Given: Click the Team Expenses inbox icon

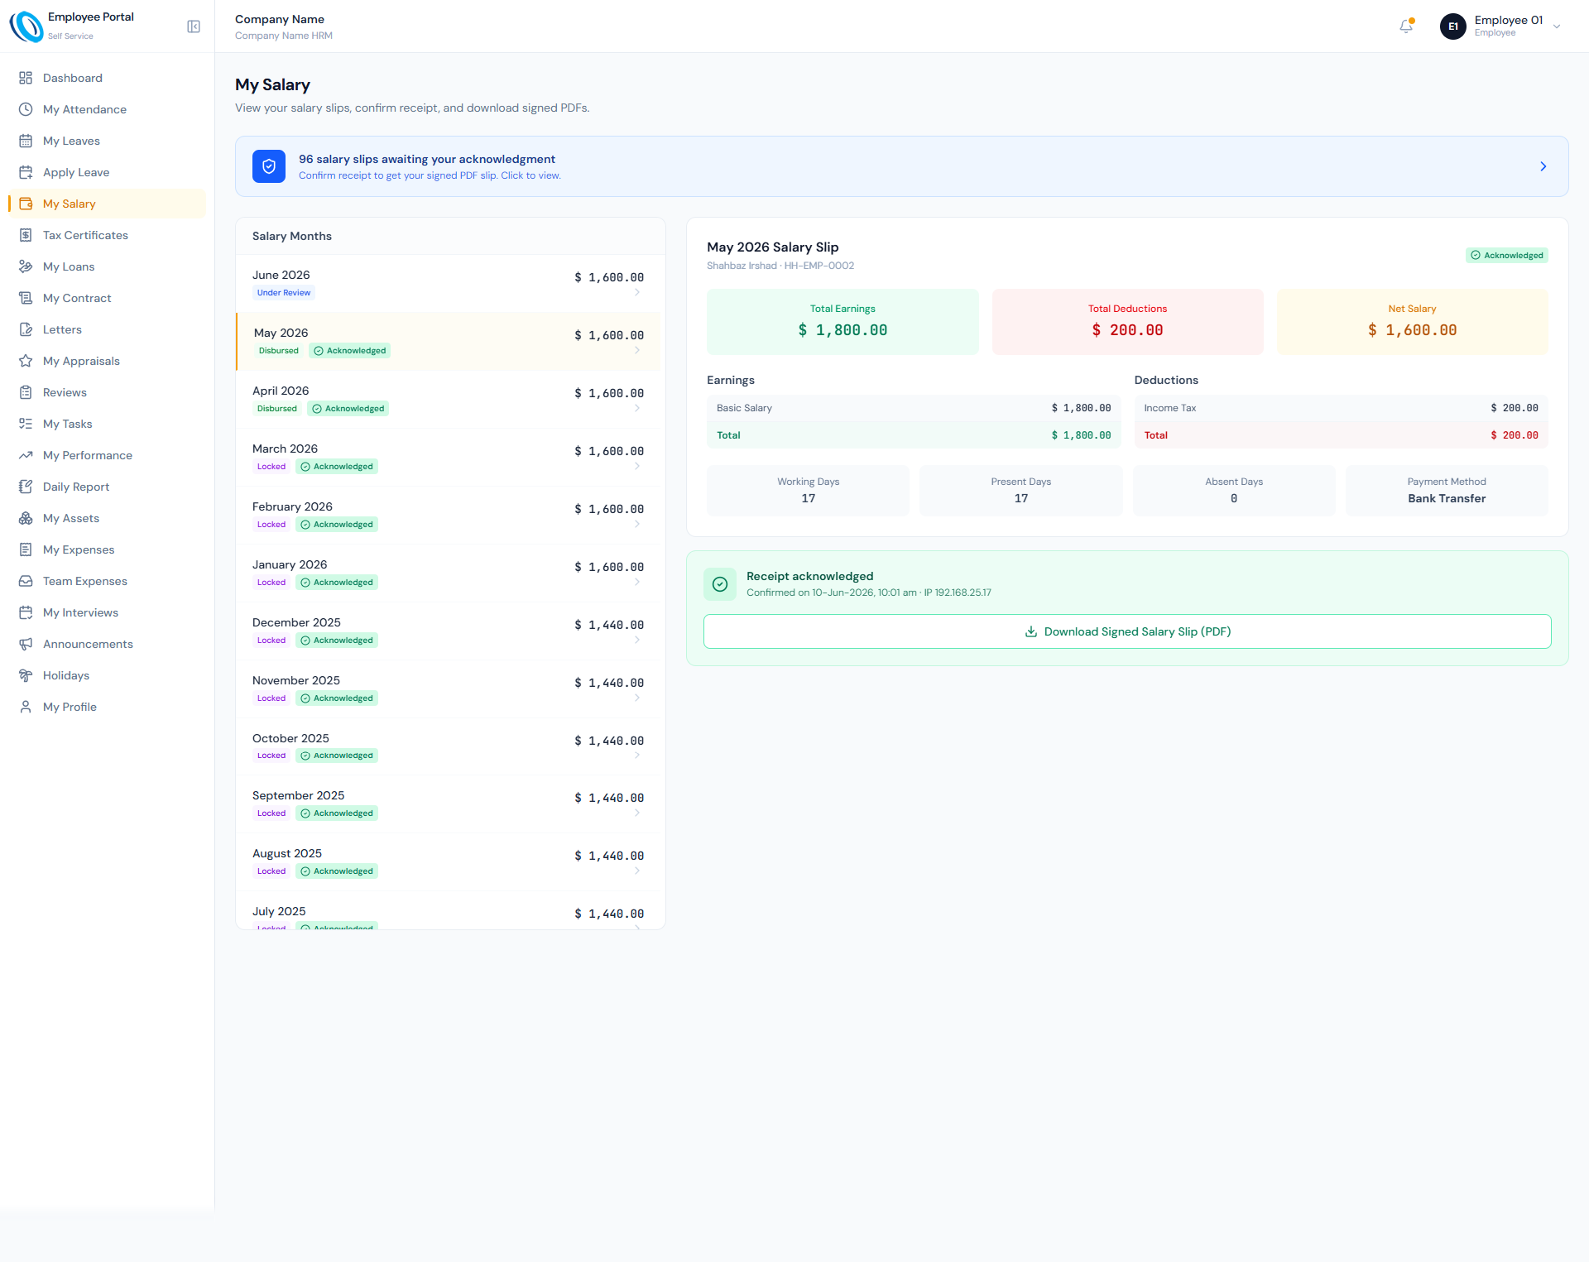Looking at the screenshot, I should coord(26,581).
